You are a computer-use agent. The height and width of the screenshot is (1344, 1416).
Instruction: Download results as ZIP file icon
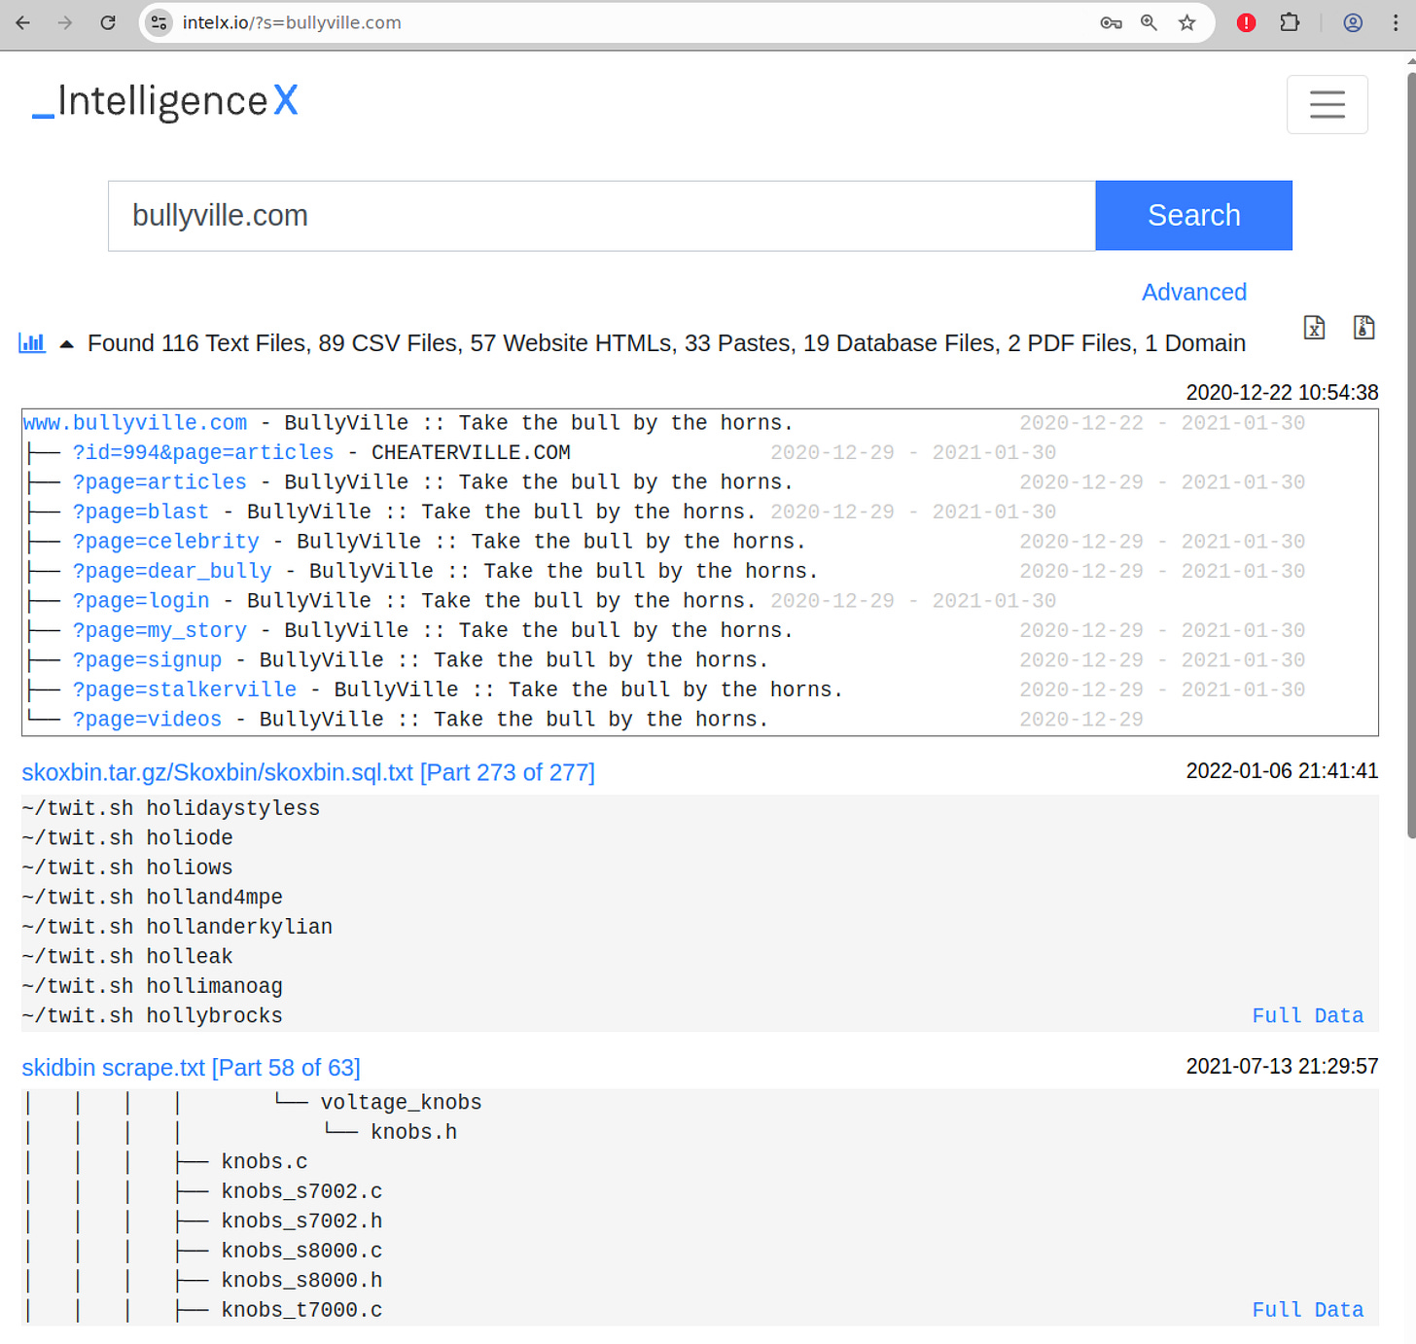(1364, 328)
